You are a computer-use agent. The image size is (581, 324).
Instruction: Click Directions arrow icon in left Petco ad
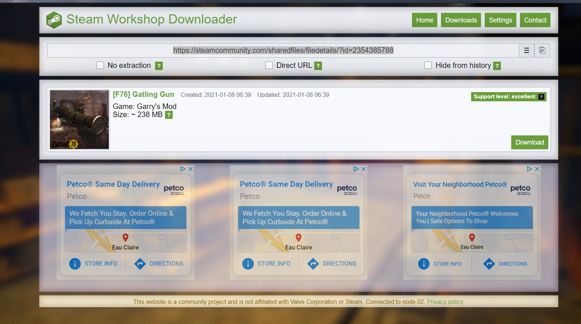pos(140,263)
